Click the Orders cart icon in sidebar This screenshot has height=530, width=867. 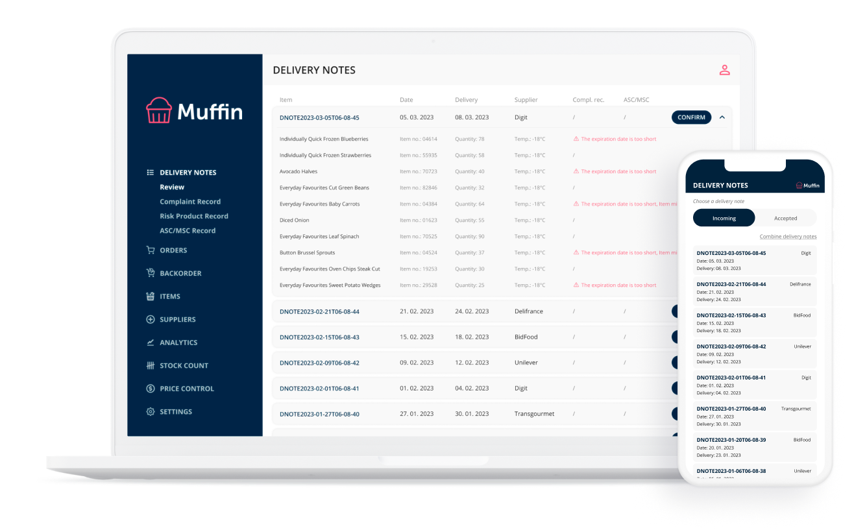coord(151,250)
